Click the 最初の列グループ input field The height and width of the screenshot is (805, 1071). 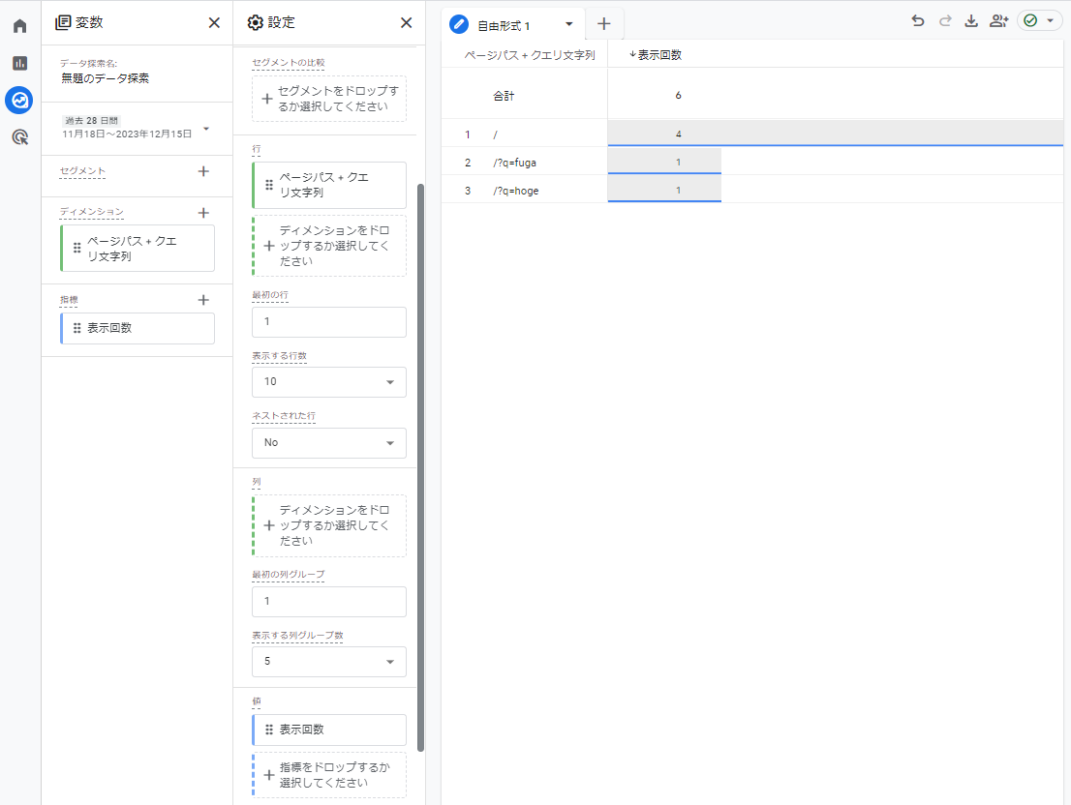(329, 602)
